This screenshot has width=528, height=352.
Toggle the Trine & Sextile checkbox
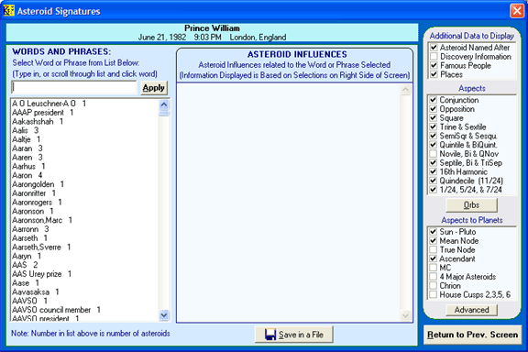pos(433,127)
